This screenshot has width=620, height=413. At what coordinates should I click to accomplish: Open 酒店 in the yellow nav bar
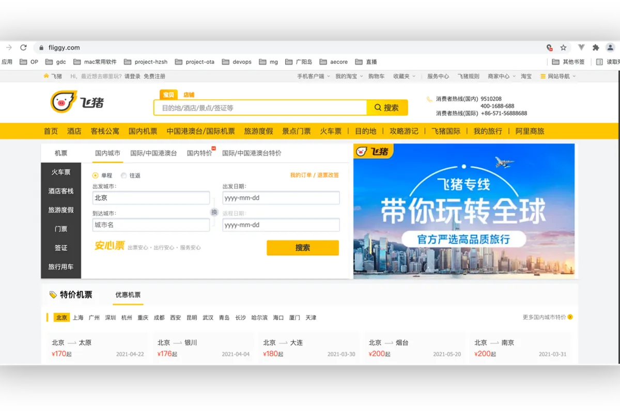74,131
